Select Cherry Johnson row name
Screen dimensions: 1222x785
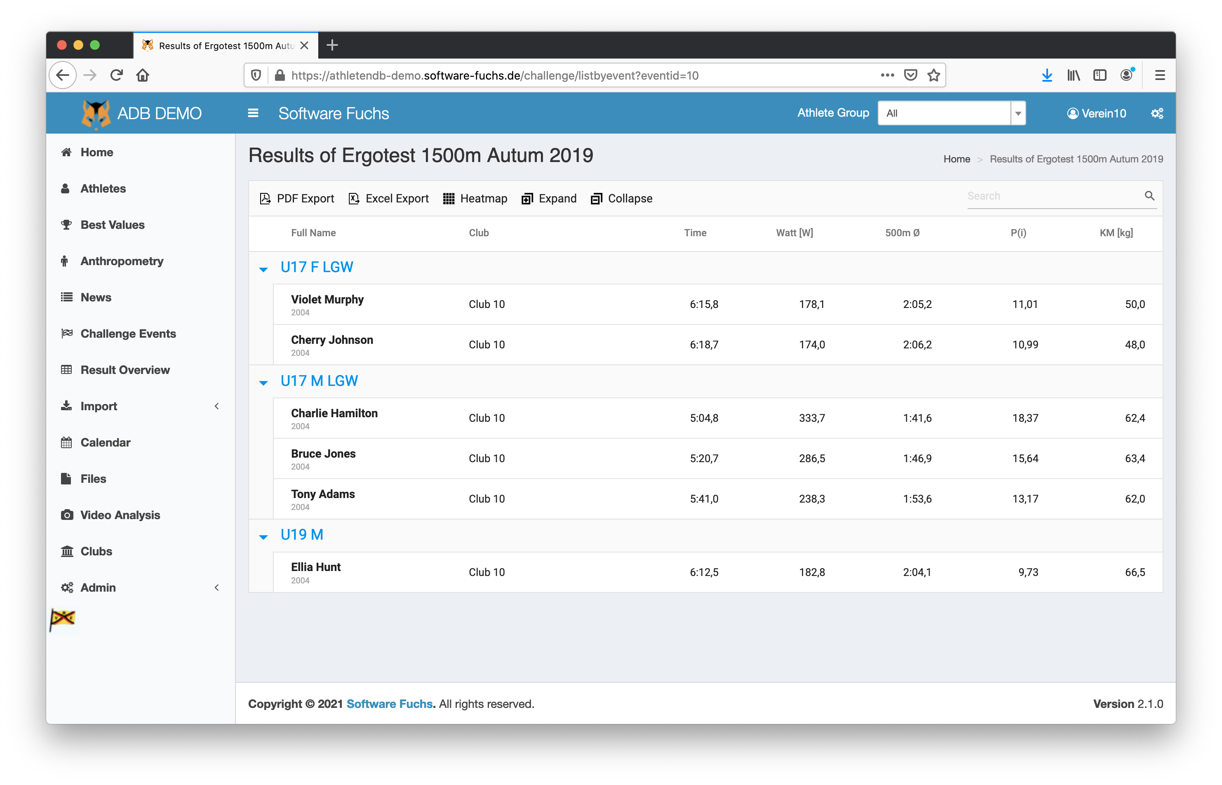click(x=332, y=339)
